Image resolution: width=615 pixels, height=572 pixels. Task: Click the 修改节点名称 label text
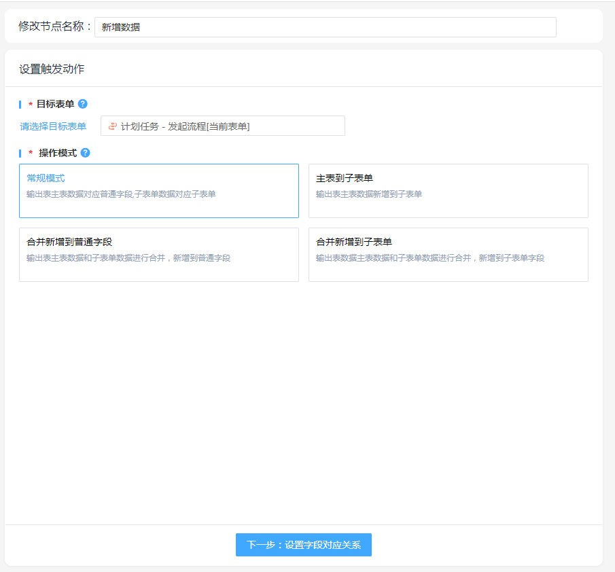[54, 26]
